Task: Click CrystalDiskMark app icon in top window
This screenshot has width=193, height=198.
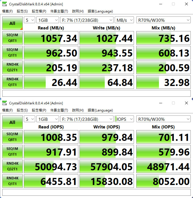Action: coord(5,4)
